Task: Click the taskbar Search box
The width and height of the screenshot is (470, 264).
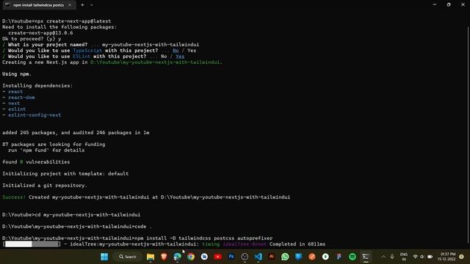Action: 127,257
